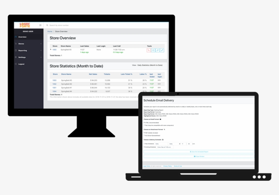Sort statistics by Late Ticket % header

[126, 74]
